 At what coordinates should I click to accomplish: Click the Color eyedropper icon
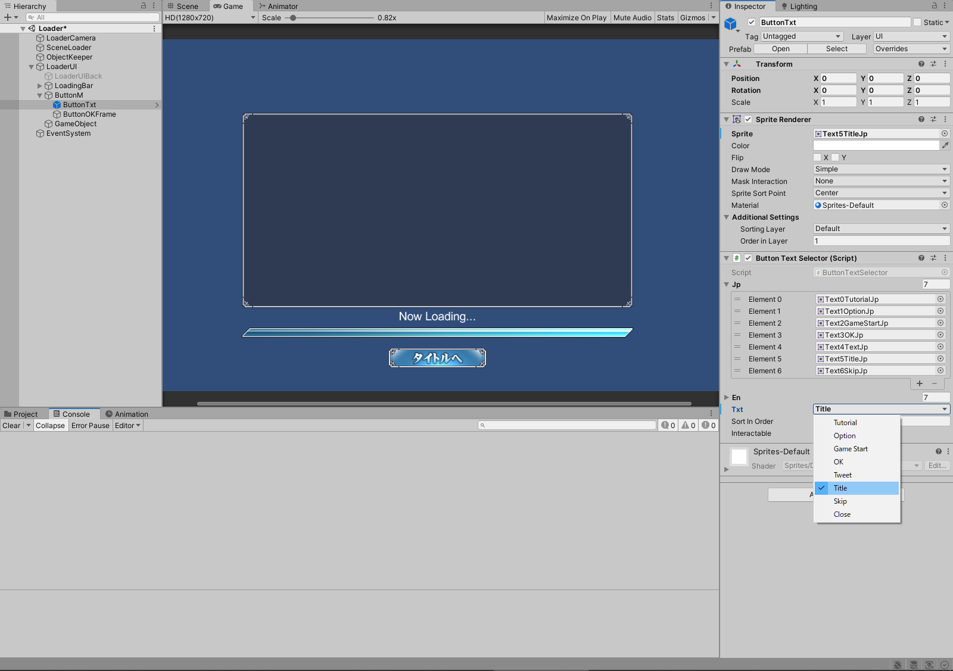point(945,145)
